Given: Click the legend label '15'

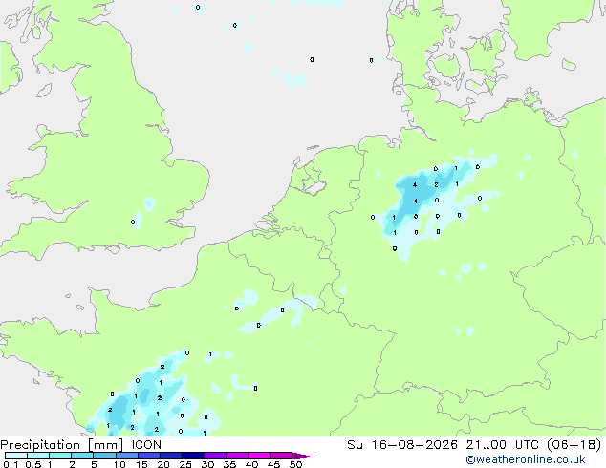Looking at the screenshot, I should [141, 464].
